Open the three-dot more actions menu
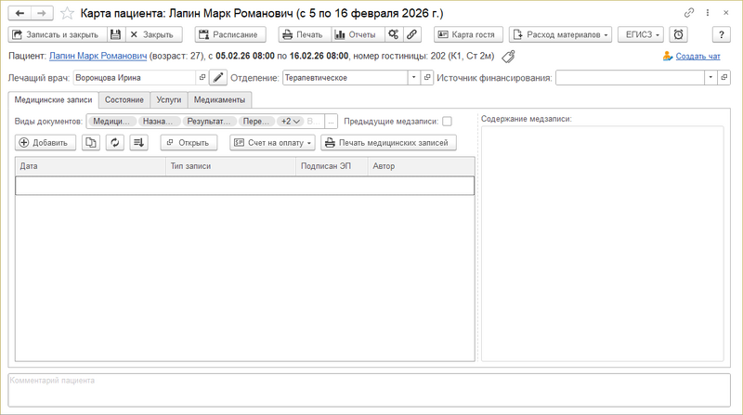This screenshot has height=415, width=743. pos(708,13)
